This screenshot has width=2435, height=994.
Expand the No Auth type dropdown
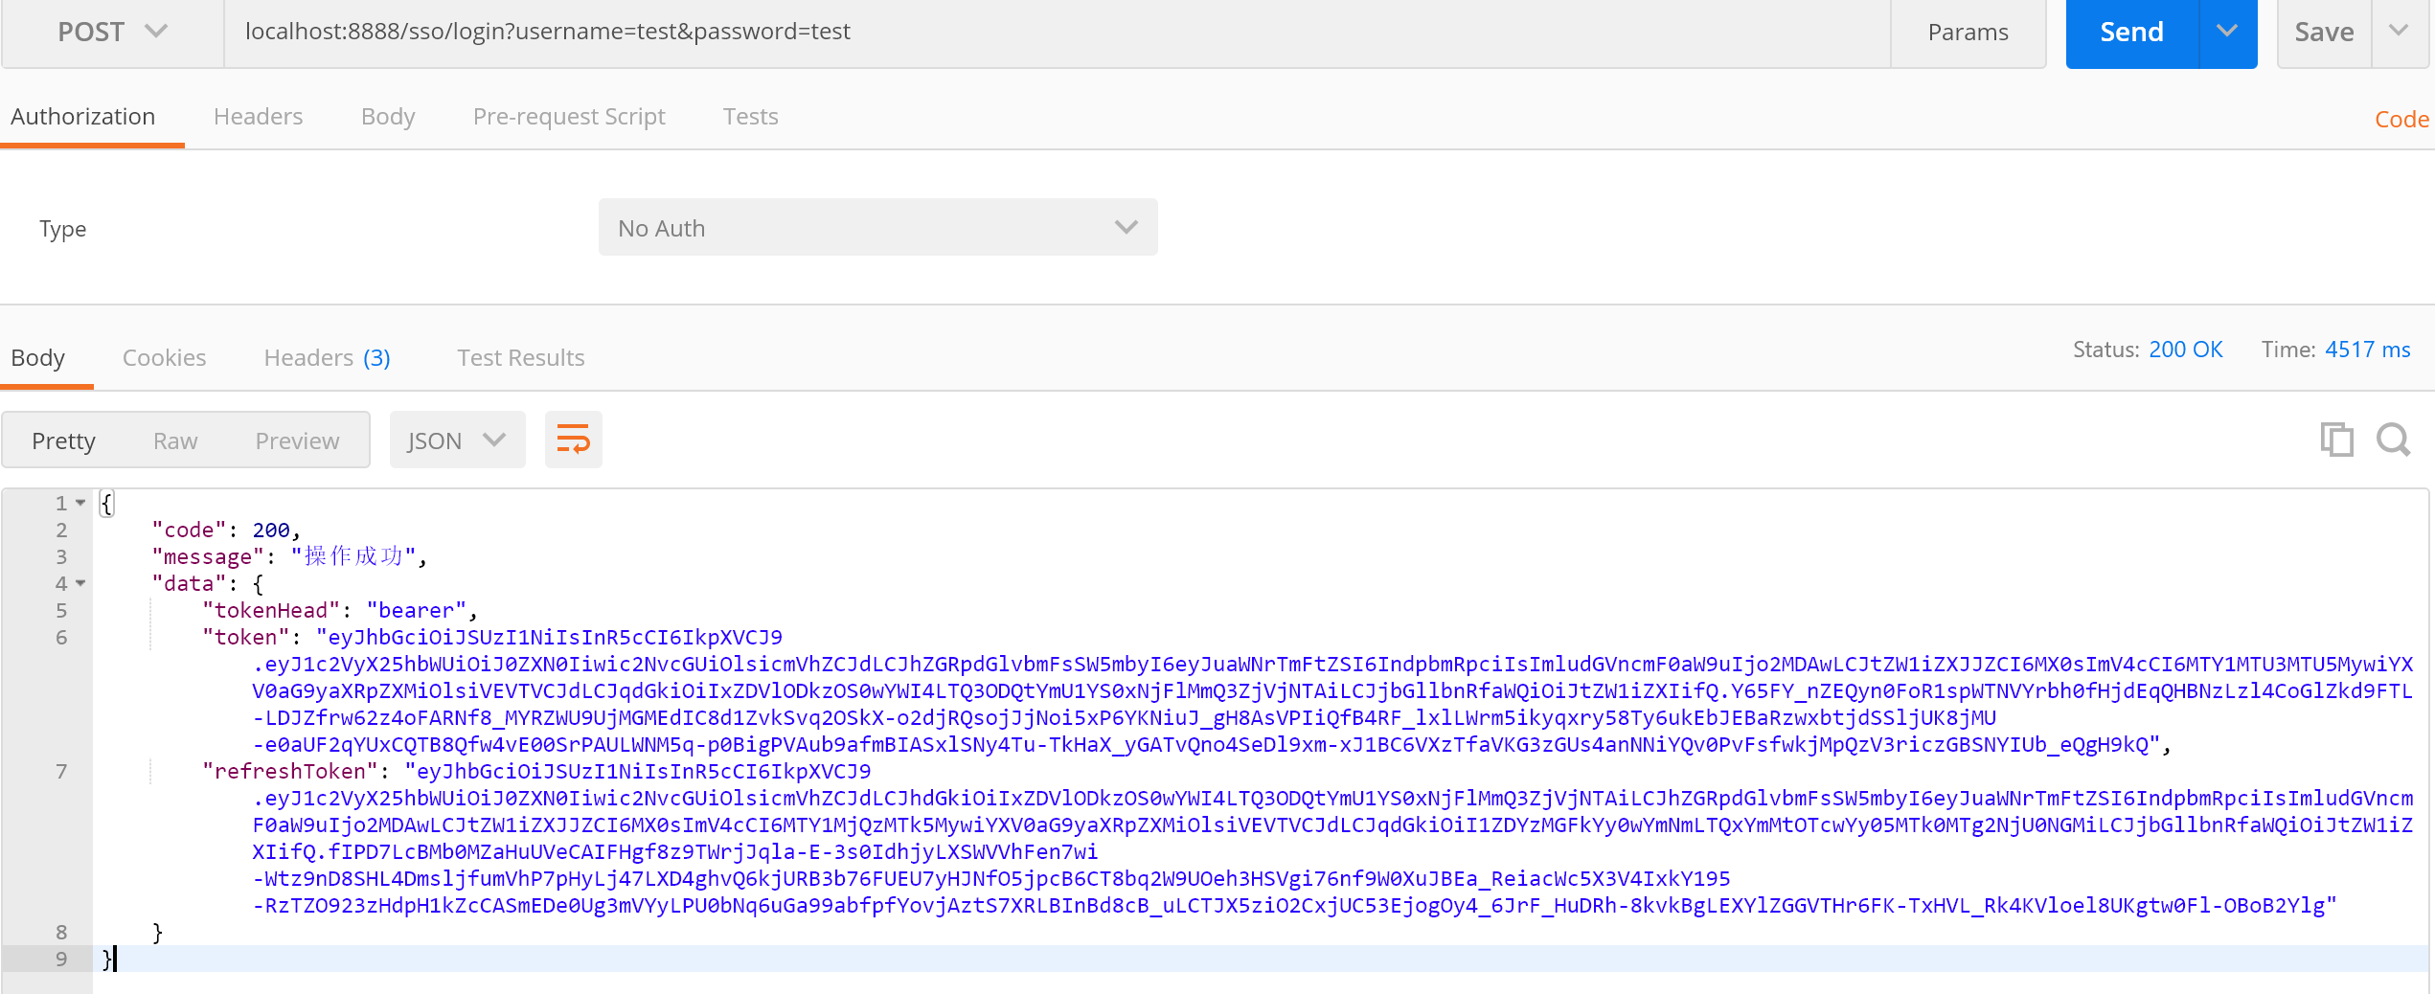pyautogui.click(x=877, y=228)
